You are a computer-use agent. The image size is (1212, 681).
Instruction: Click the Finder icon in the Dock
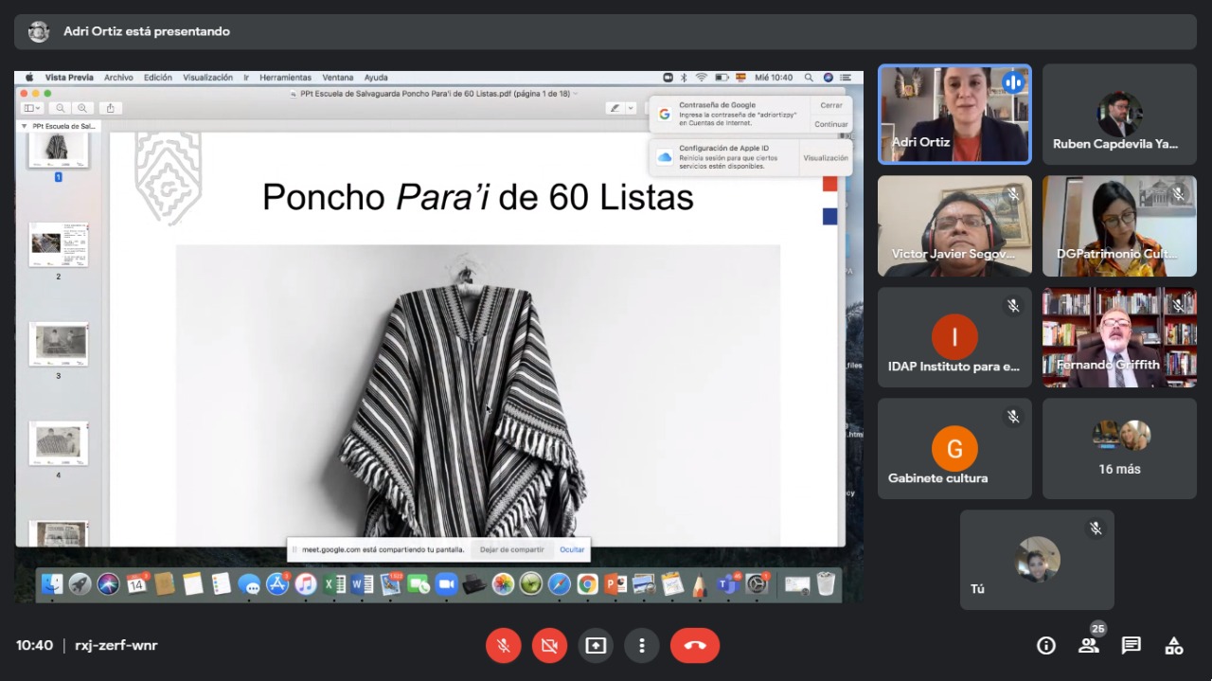coord(51,584)
